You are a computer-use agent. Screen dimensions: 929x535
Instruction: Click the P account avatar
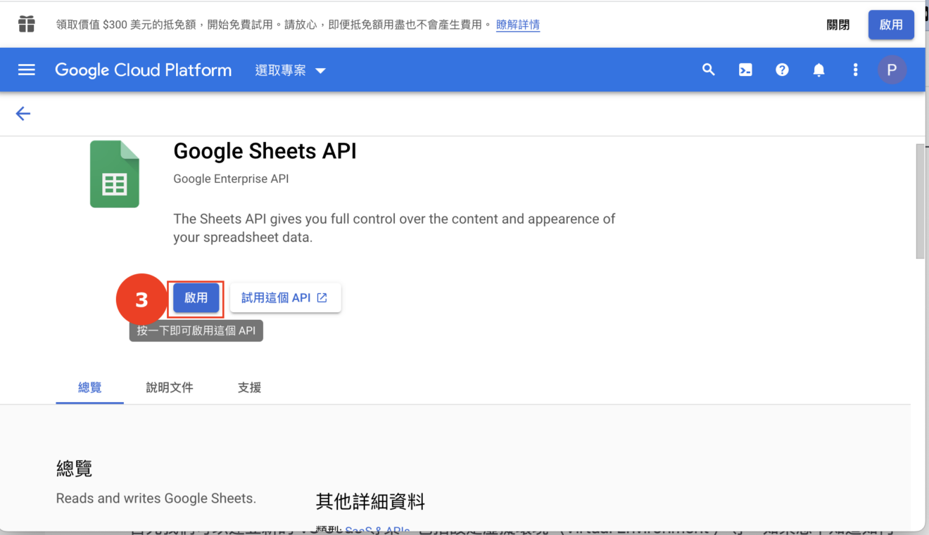892,70
